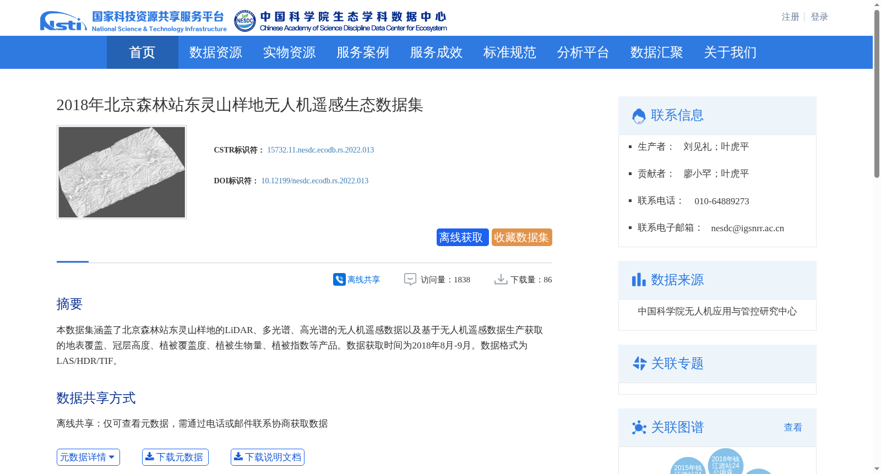Expand the 元数据详情 dropdown
The width and height of the screenshot is (881, 474).
tap(88, 457)
